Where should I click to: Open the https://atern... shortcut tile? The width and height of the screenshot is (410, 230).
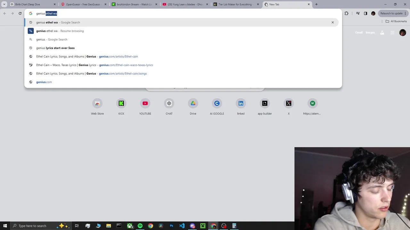pyautogui.click(x=312, y=107)
